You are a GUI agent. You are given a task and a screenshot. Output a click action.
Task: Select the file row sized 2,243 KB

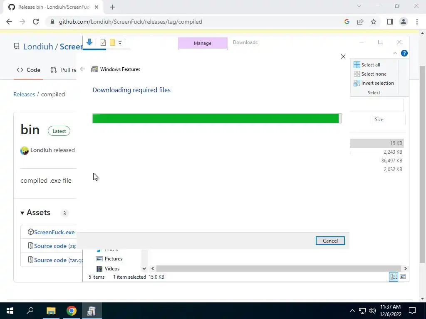pos(376,152)
